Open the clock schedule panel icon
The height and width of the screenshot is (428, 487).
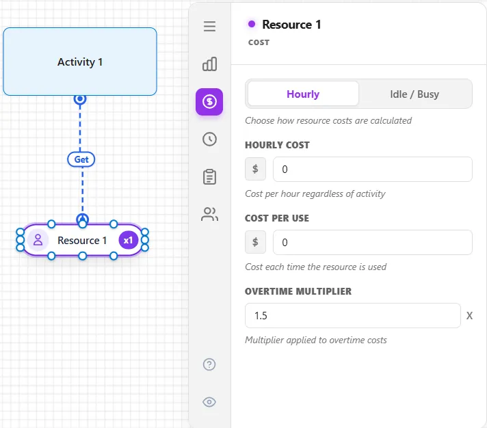pyautogui.click(x=210, y=139)
